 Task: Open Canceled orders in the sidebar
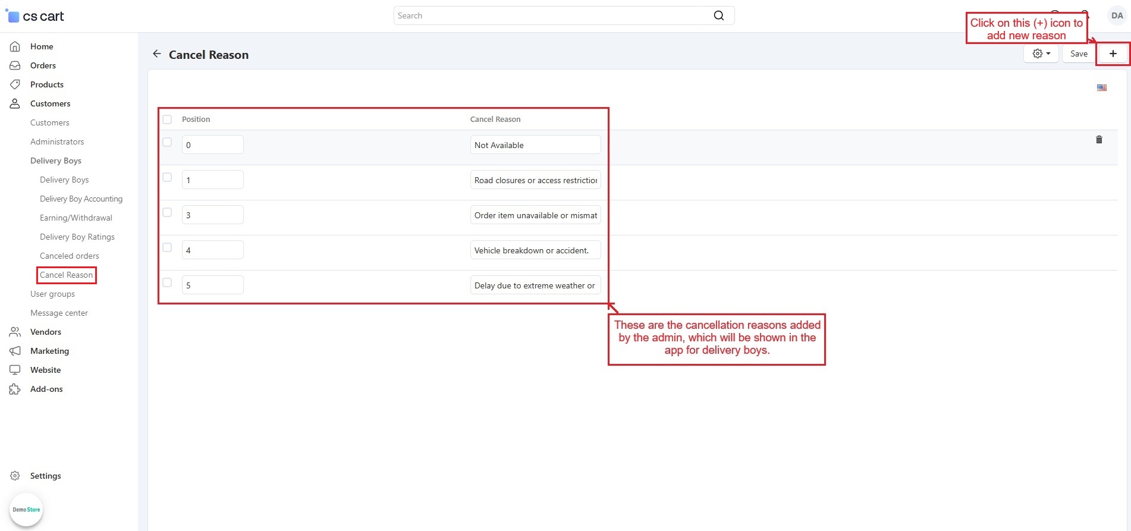click(x=70, y=256)
